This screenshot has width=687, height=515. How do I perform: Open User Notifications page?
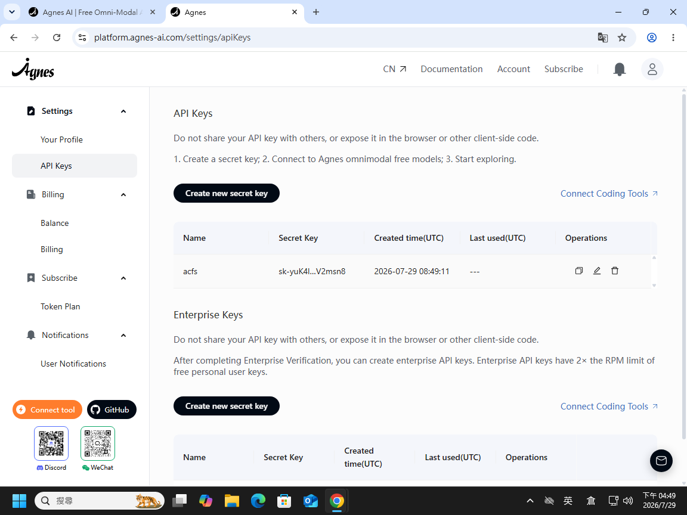coord(73,364)
